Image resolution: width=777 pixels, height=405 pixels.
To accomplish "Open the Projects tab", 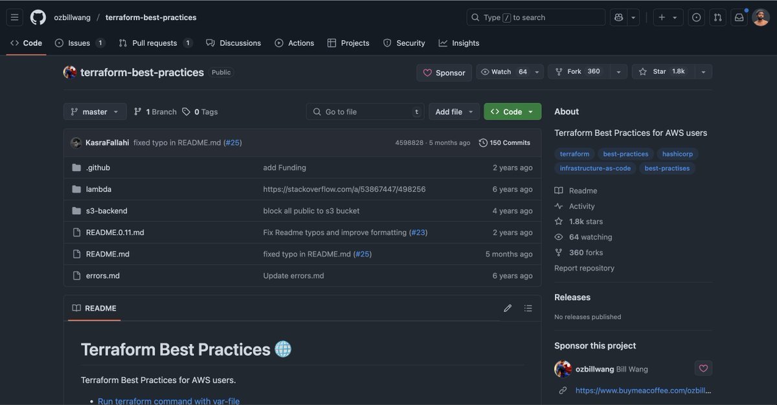I will [348, 43].
